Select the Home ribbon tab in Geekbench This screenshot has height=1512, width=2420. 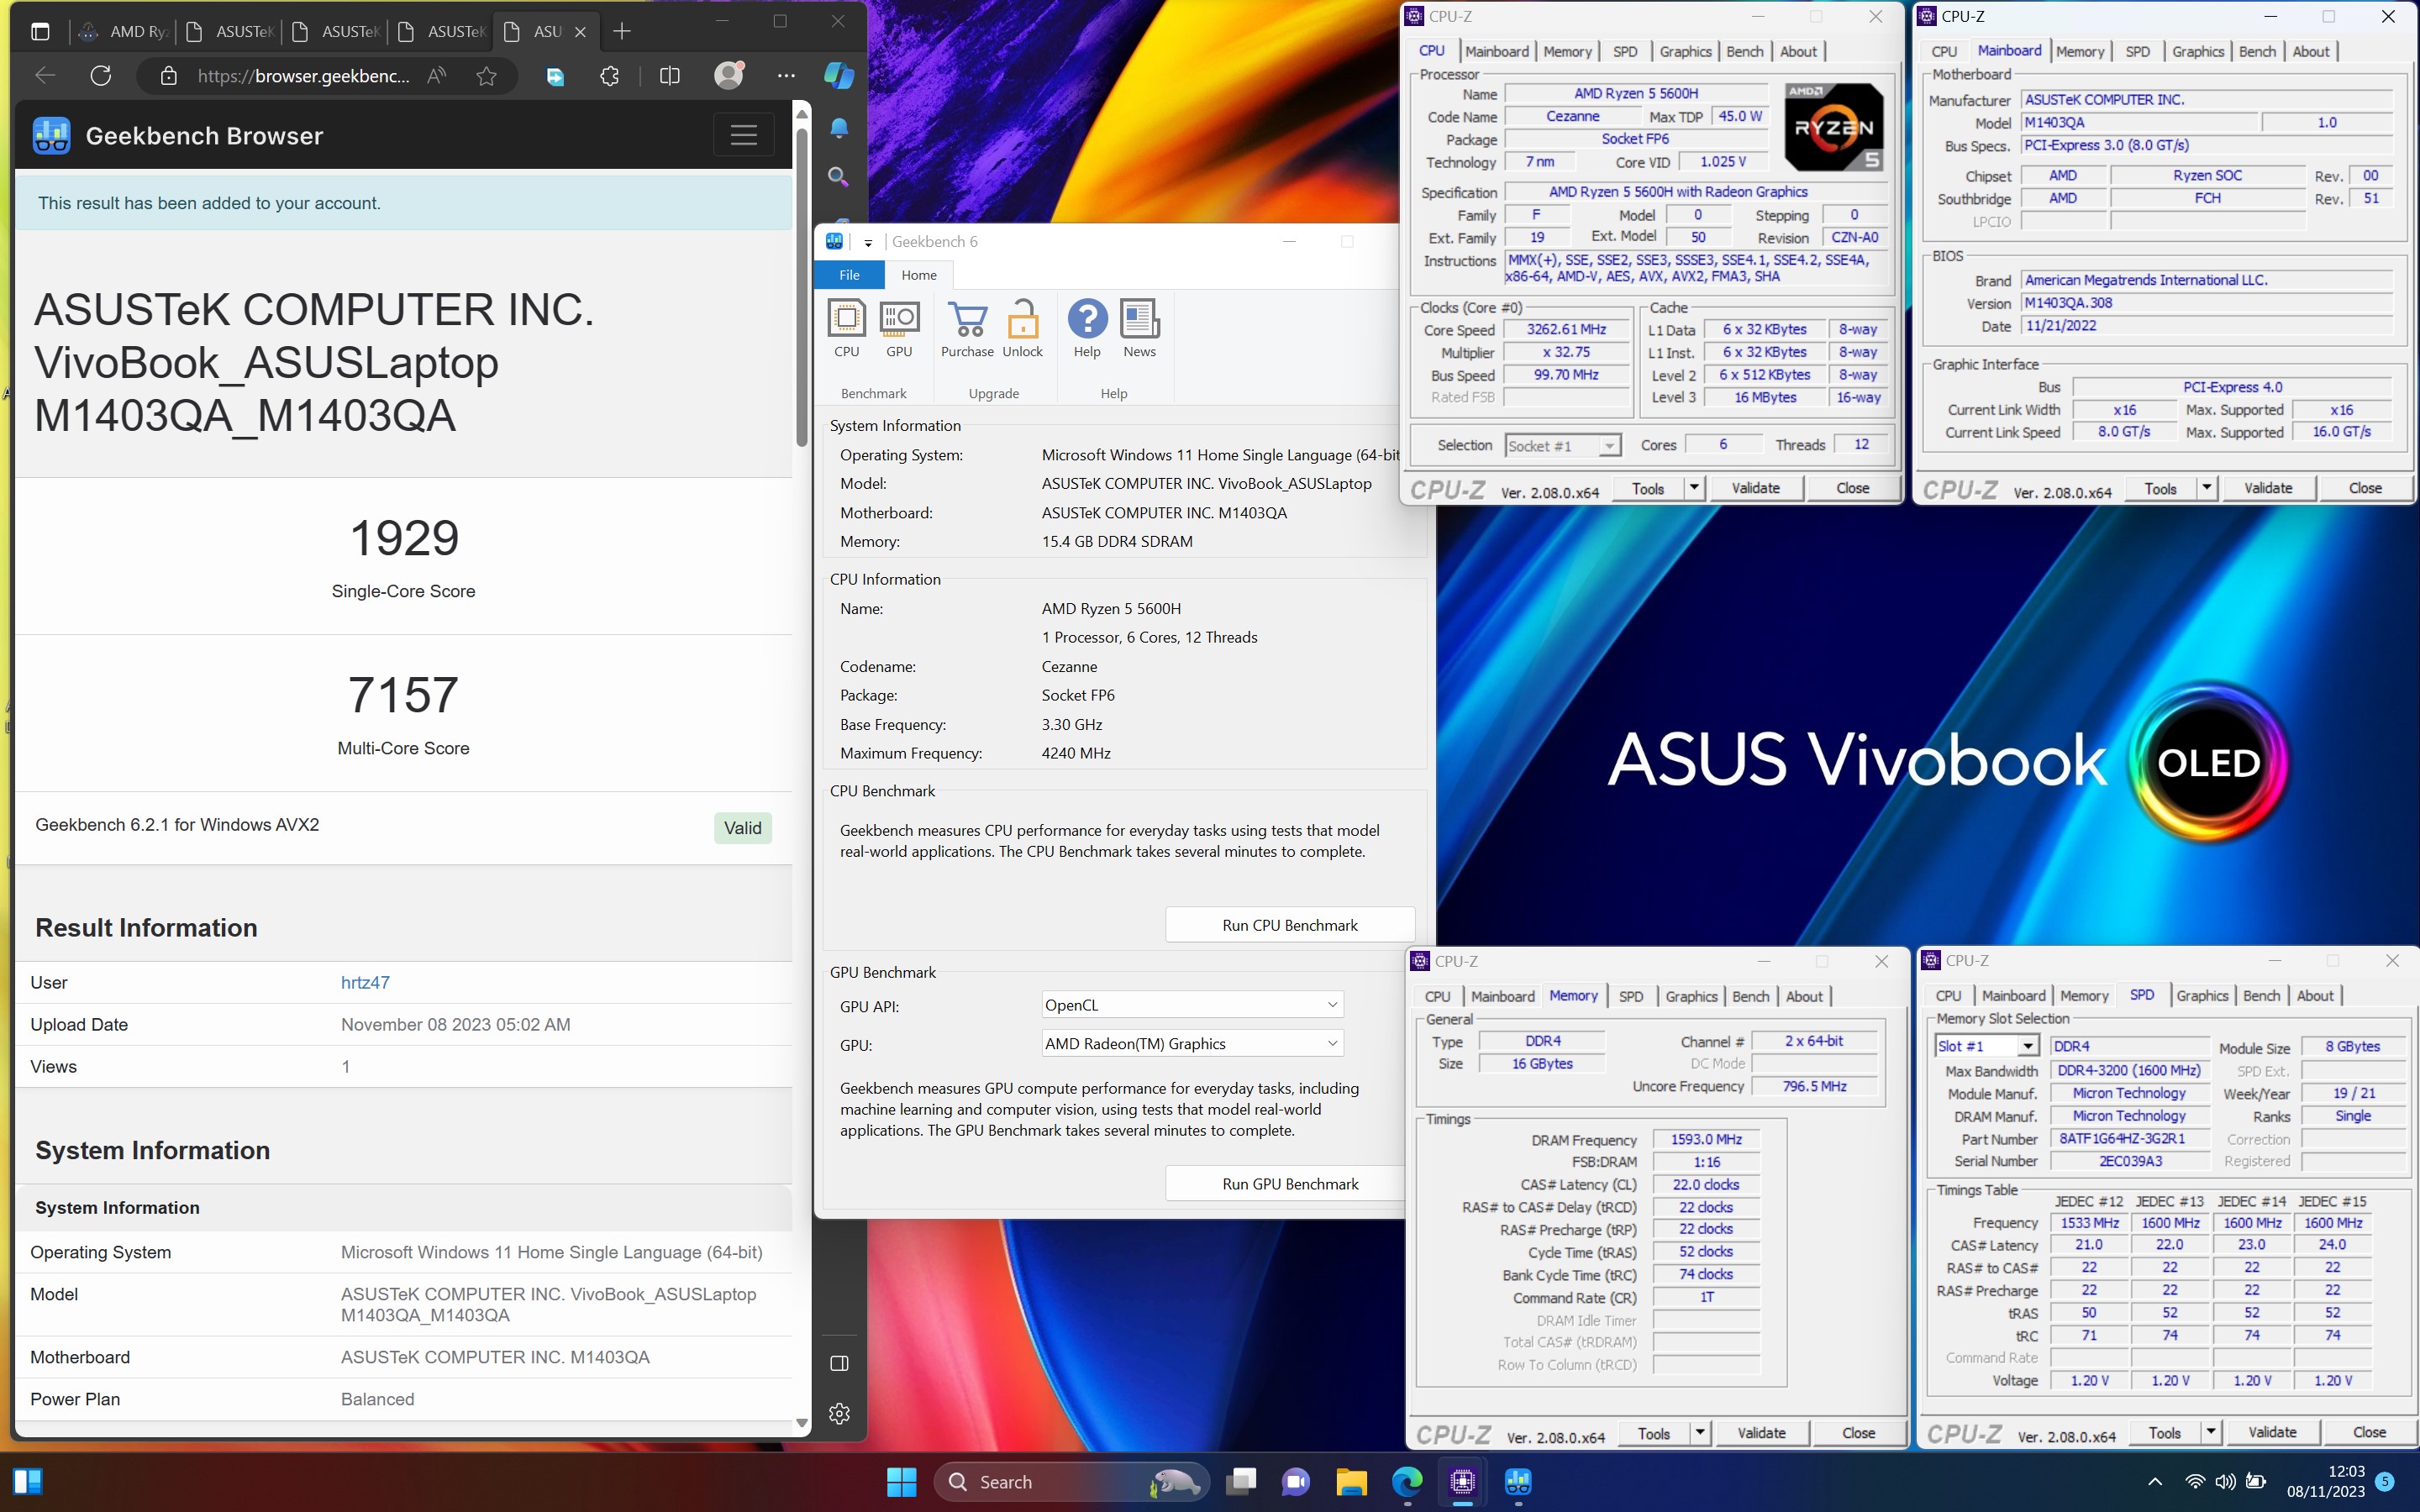(x=919, y=275)
